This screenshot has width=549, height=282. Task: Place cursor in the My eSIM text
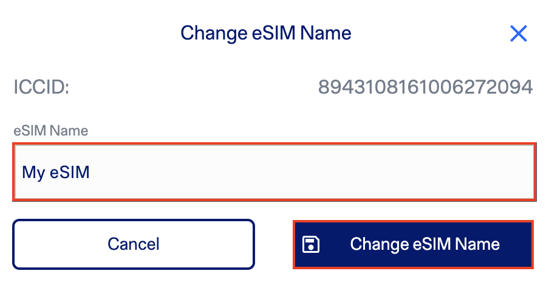(x=56, y=173)
